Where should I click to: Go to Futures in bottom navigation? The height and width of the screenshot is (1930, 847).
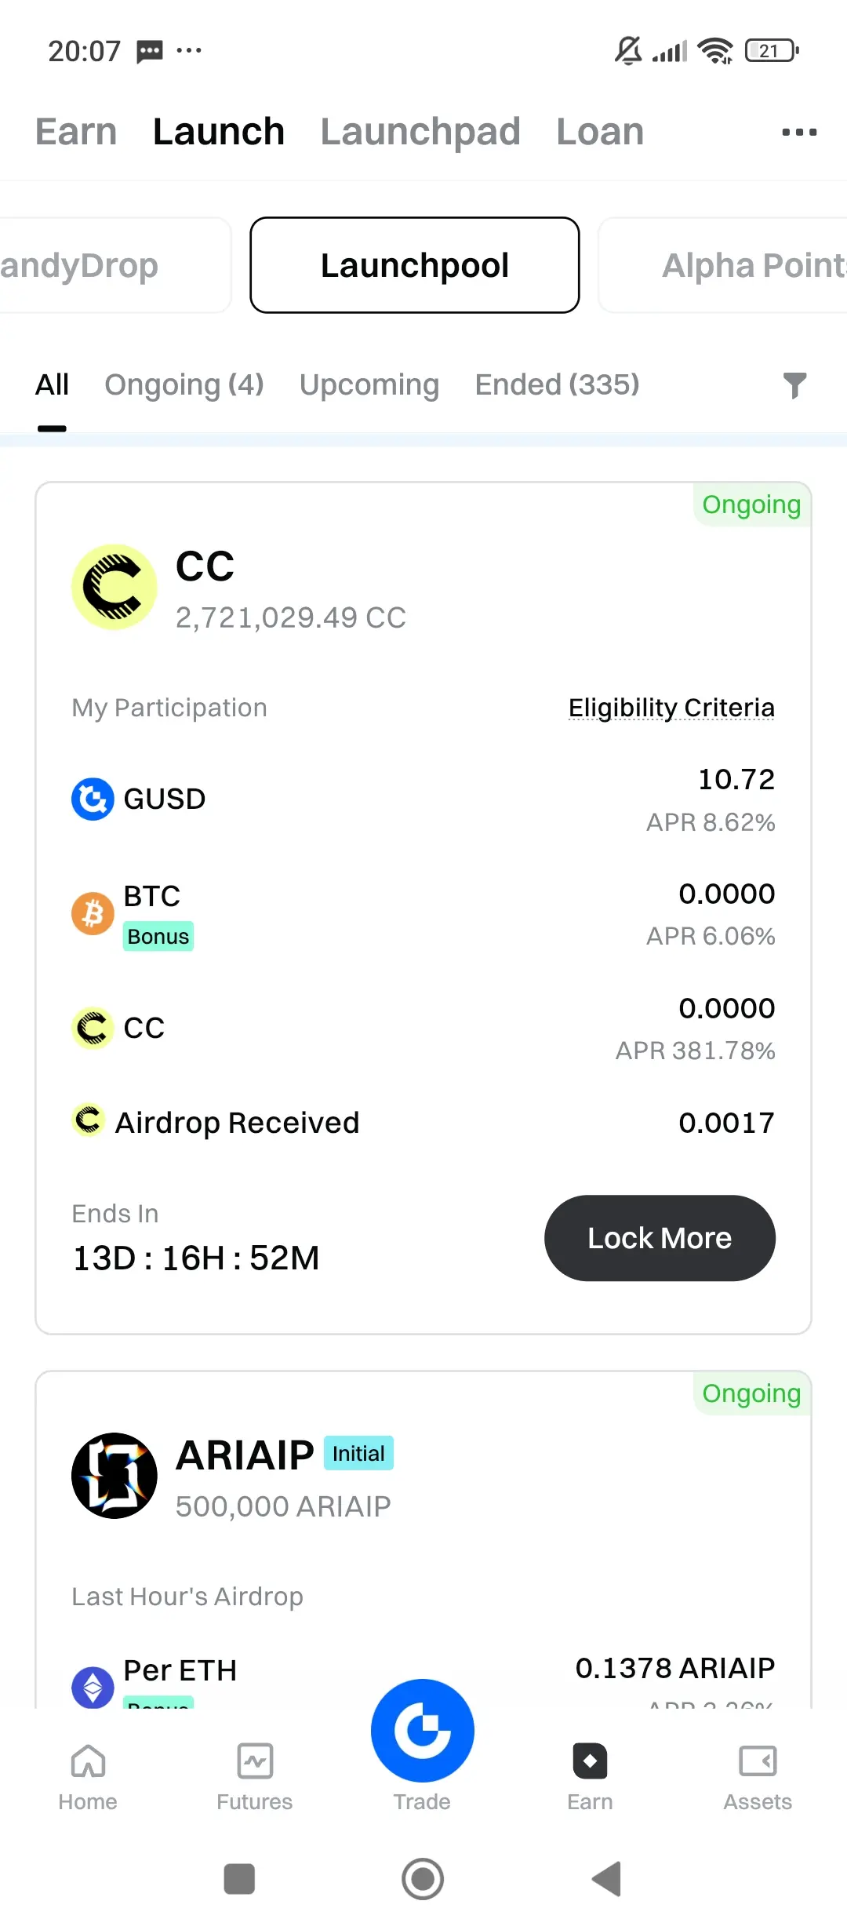pos(255,1779)
